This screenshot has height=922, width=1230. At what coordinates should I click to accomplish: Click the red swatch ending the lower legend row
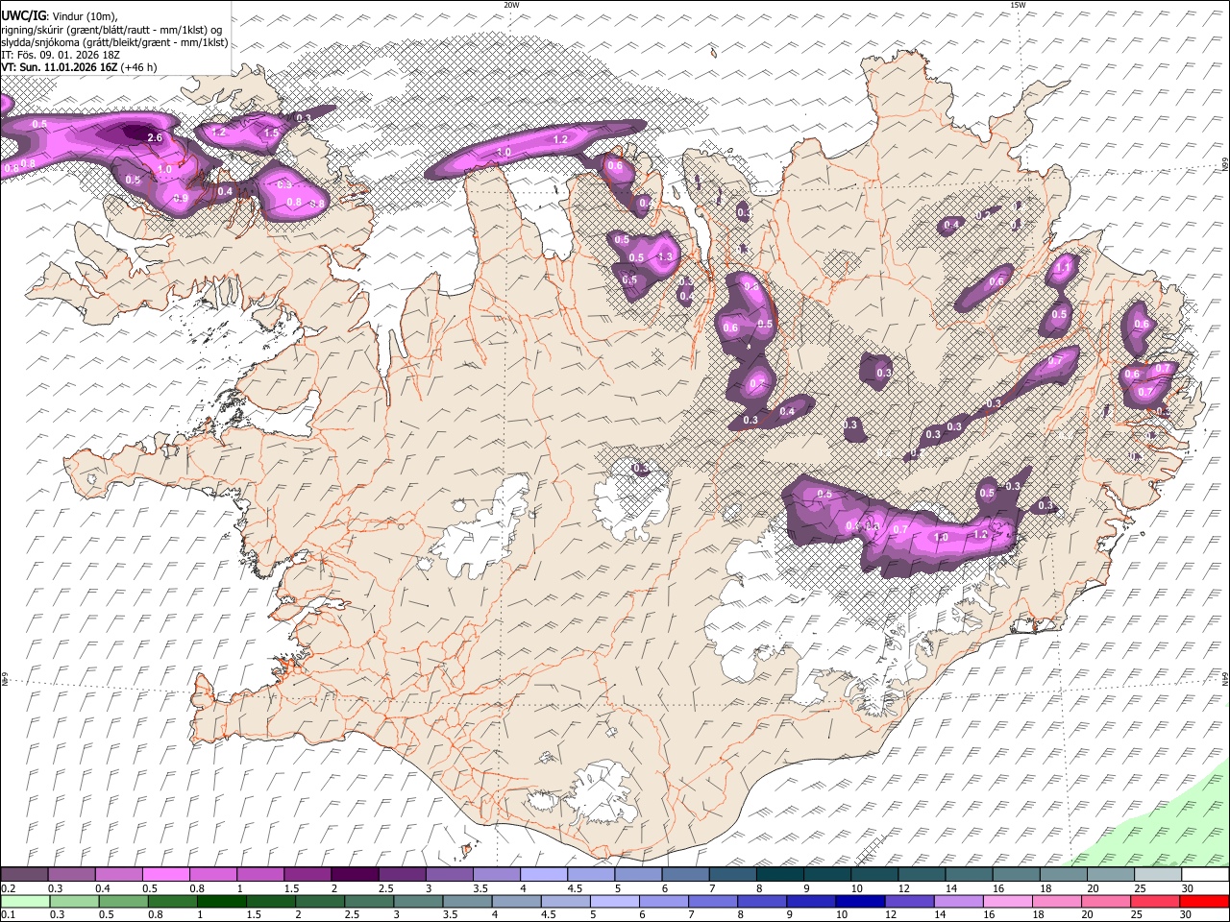tap(1205, 902)
